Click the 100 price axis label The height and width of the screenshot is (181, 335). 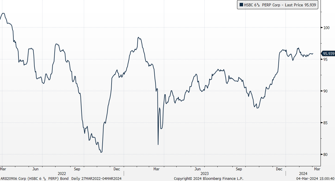pyautogui.click(x=326, y=28)
